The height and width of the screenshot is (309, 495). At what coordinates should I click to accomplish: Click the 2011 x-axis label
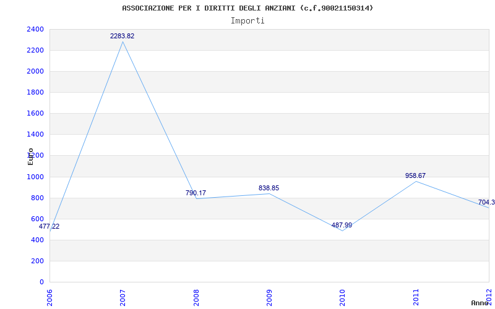[416, 298]
